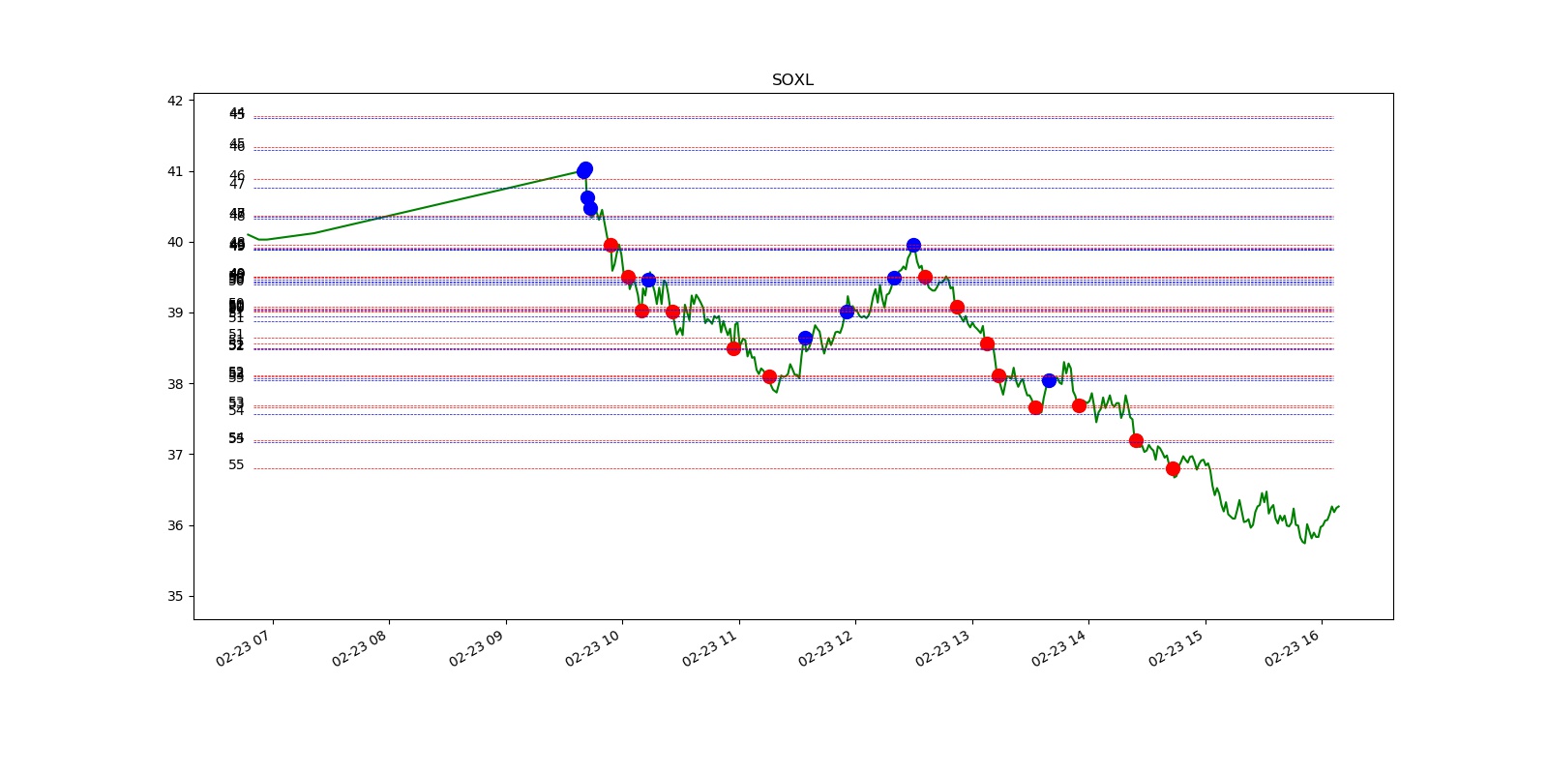This screenshot has height=774, width=1548.
Task: Click the SOXL chart title
Action: [792, 80]
